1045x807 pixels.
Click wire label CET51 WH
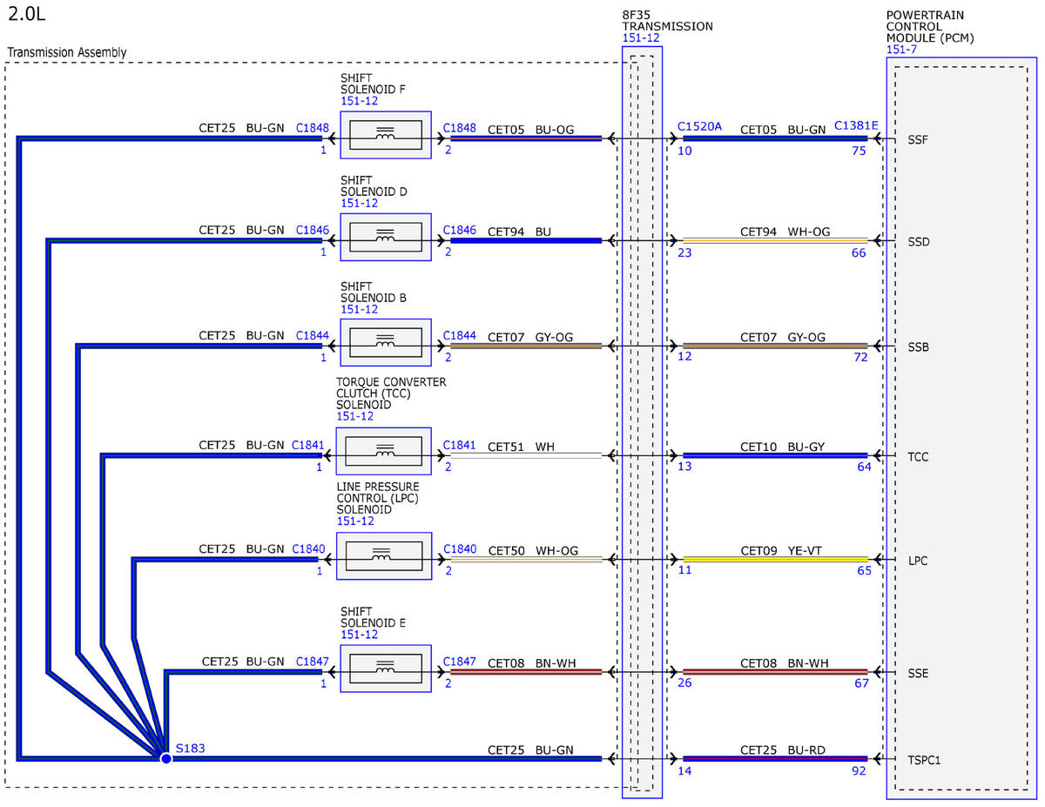521,447
